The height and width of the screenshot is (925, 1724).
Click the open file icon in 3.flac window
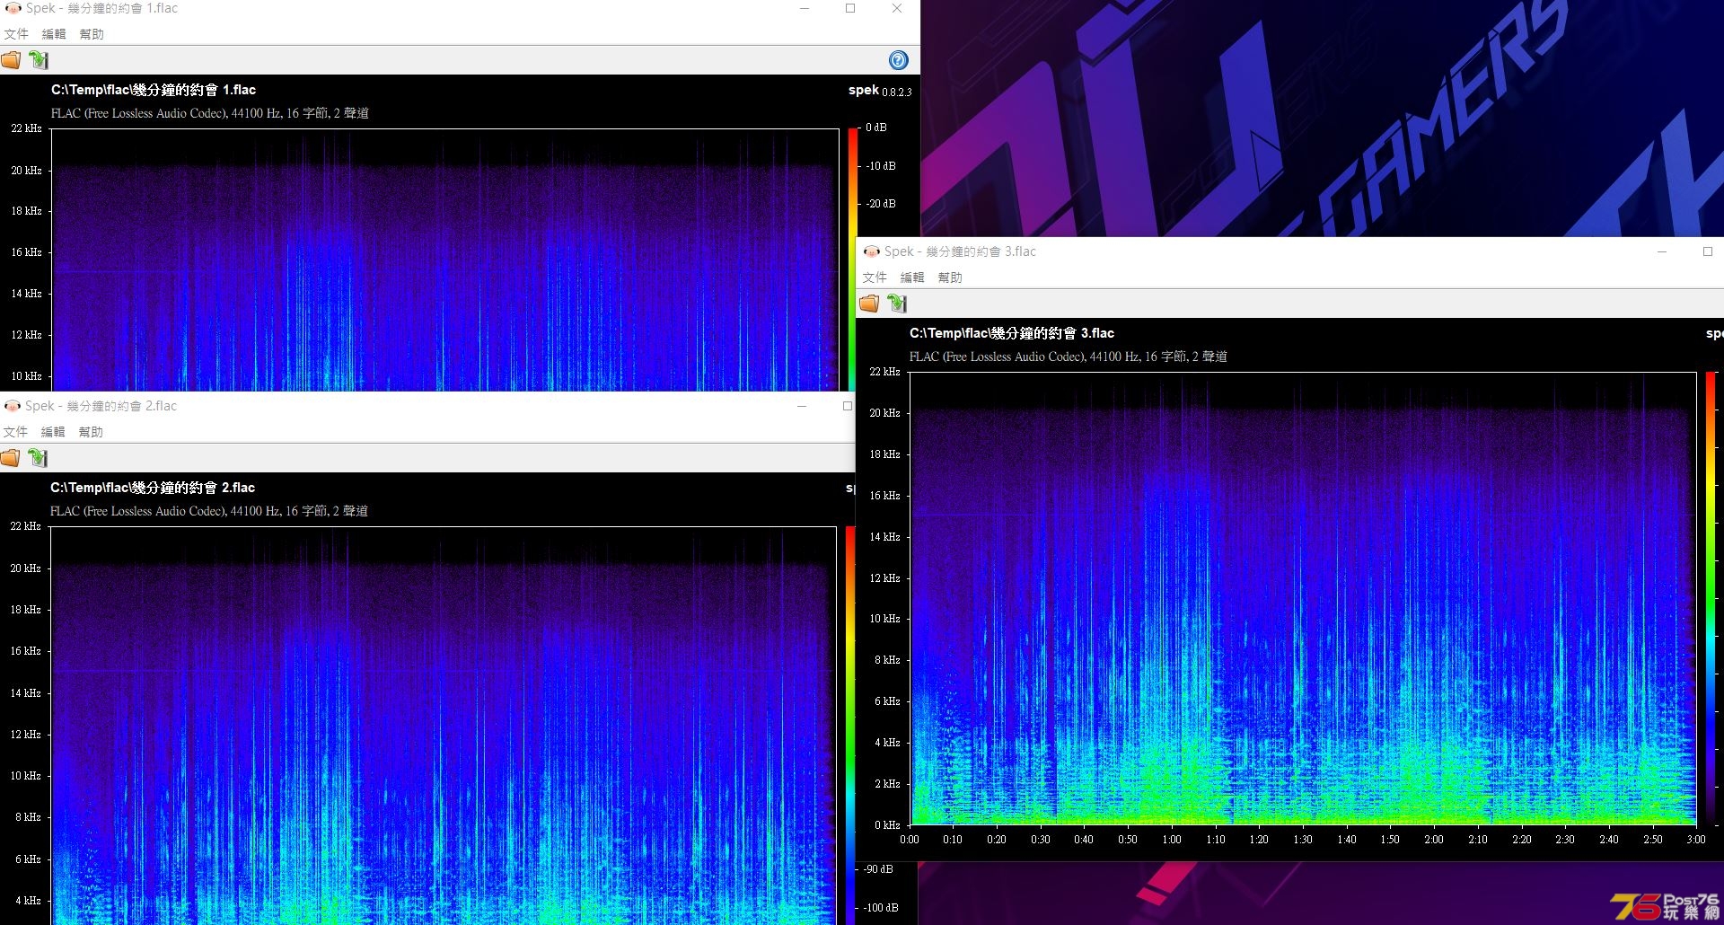coord(869,304)
